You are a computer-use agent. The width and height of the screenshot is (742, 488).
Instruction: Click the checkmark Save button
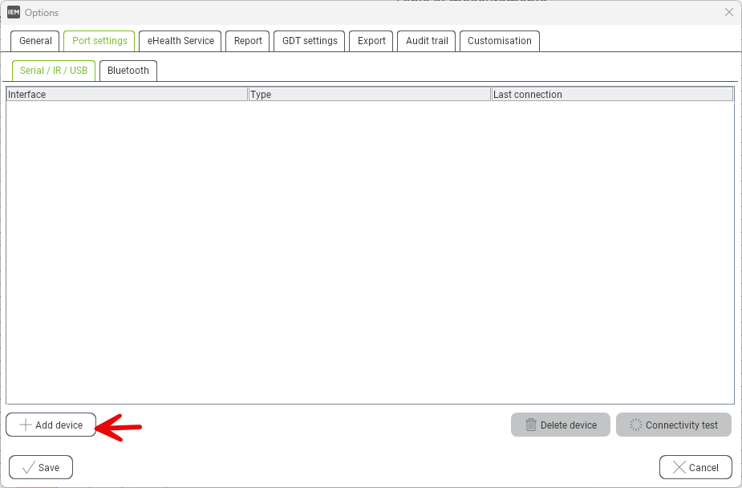click(x=40, y=467)
